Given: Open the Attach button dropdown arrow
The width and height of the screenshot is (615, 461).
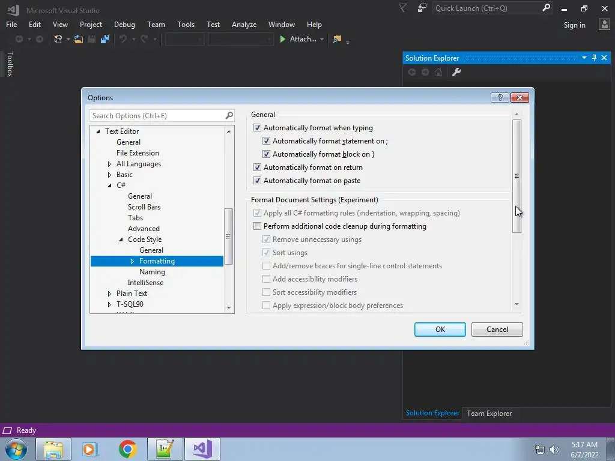Looking at the screenshot, I should click(x=322, y=39).
